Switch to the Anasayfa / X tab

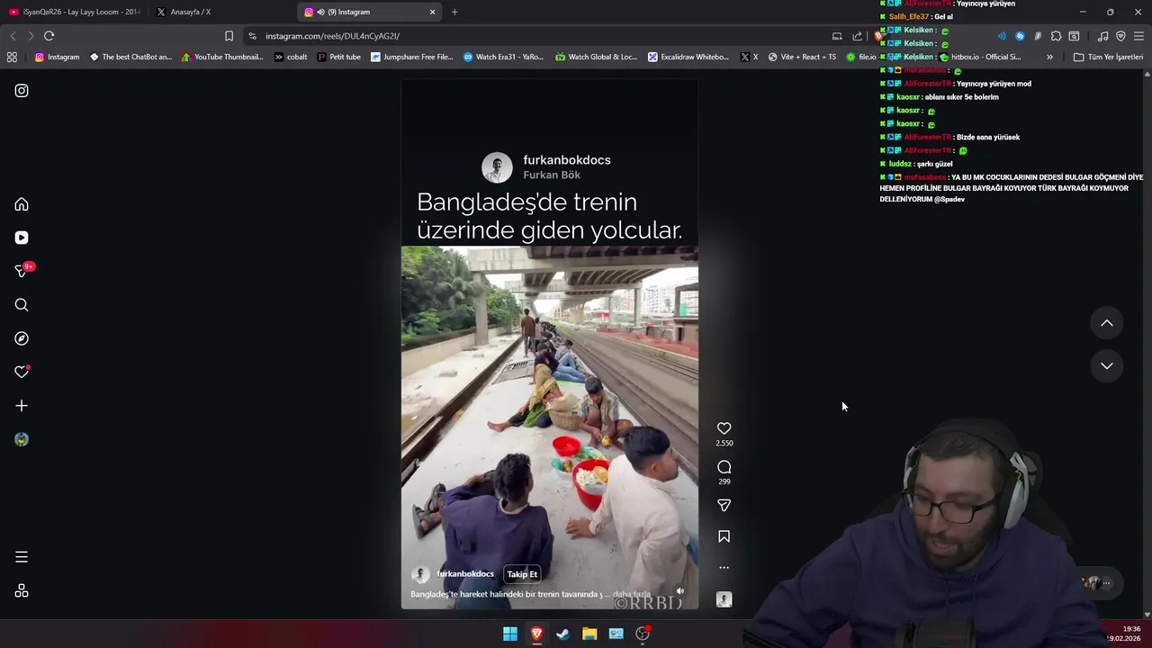pos(191,12)
